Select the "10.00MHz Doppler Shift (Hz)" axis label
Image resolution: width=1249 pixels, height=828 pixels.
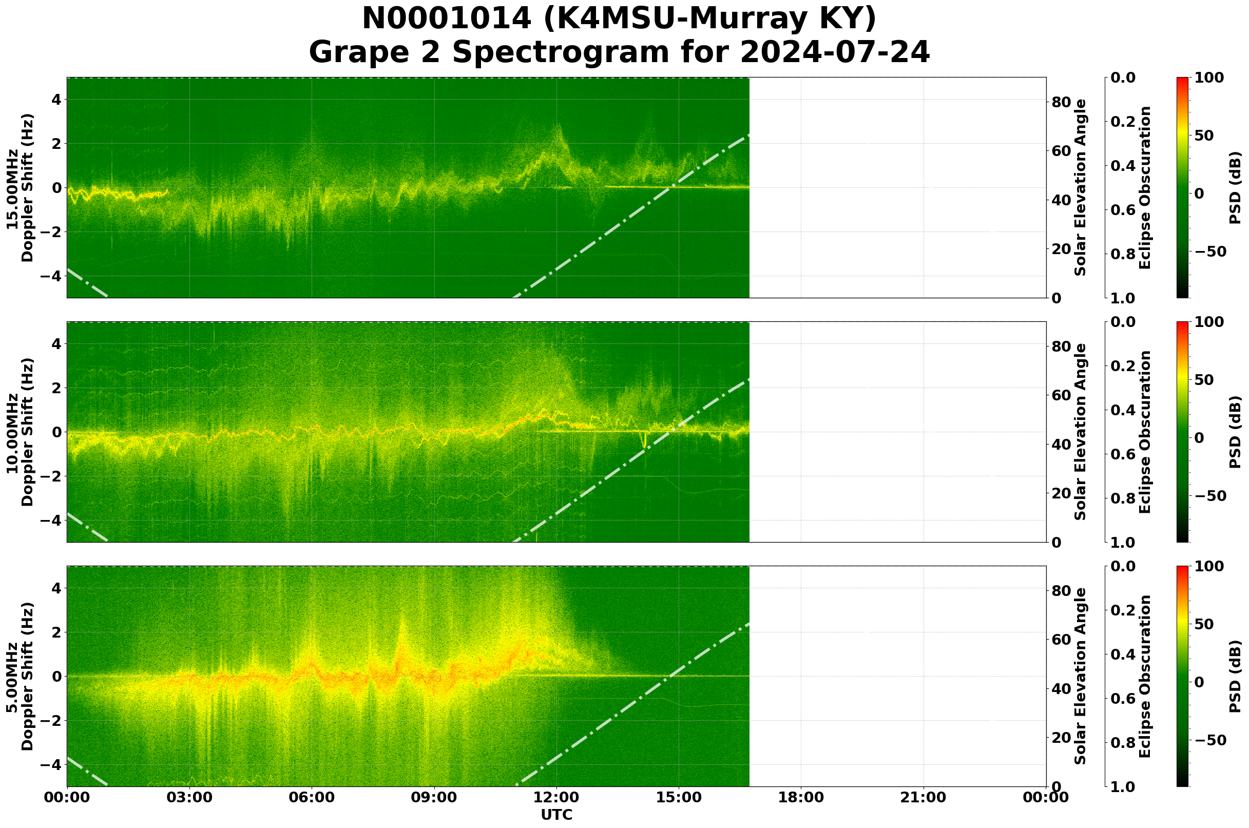[x=20, y=432]
